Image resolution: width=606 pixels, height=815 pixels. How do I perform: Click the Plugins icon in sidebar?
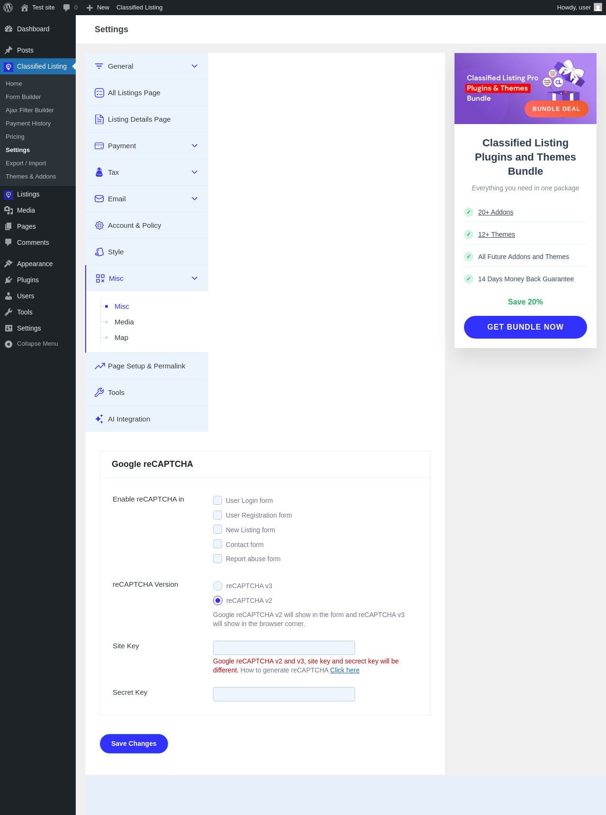click(9, 280)
